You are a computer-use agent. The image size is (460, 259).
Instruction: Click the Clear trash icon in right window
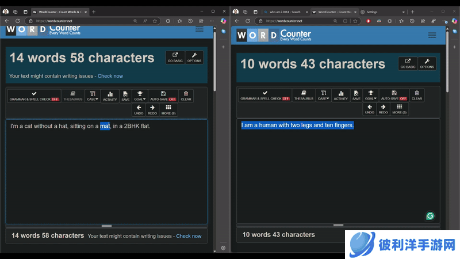click(417, 95)
